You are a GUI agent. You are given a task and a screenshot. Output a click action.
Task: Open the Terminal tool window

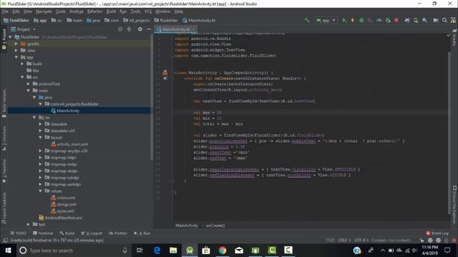(43, 233)
